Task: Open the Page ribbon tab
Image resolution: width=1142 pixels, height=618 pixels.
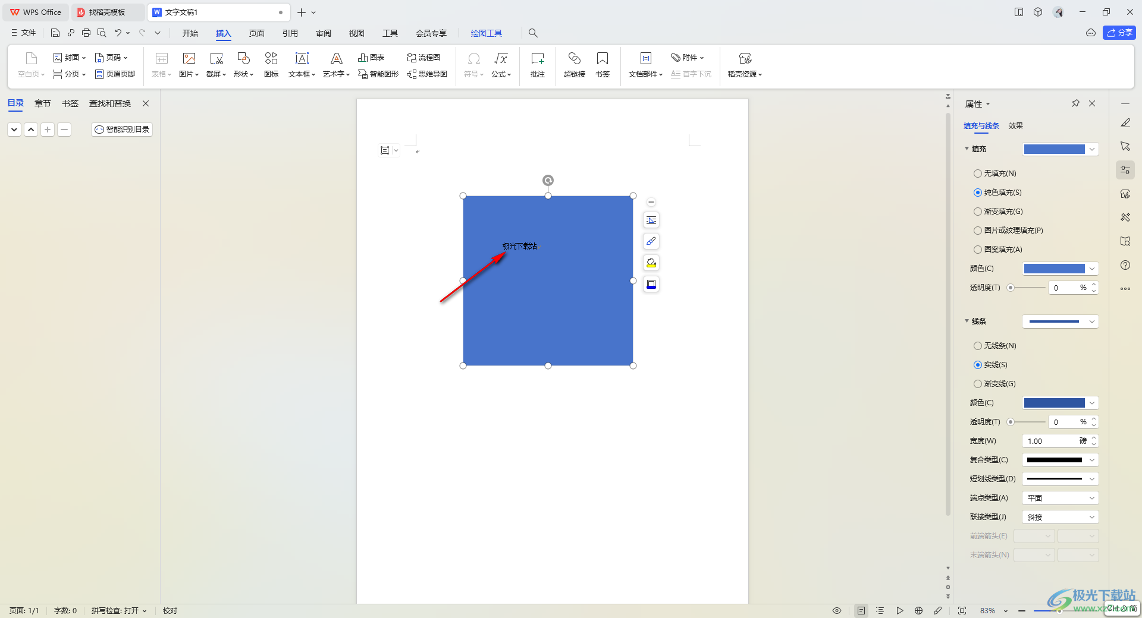Action: 257,33
